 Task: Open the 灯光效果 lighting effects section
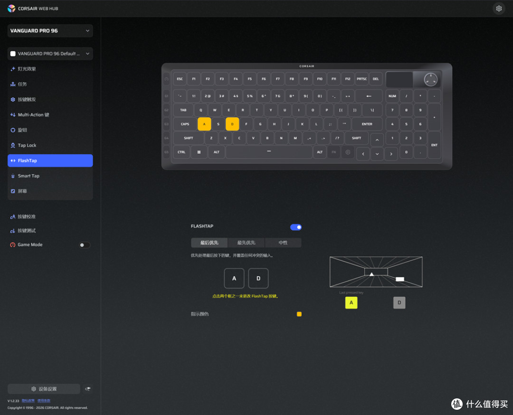[50, 69]
